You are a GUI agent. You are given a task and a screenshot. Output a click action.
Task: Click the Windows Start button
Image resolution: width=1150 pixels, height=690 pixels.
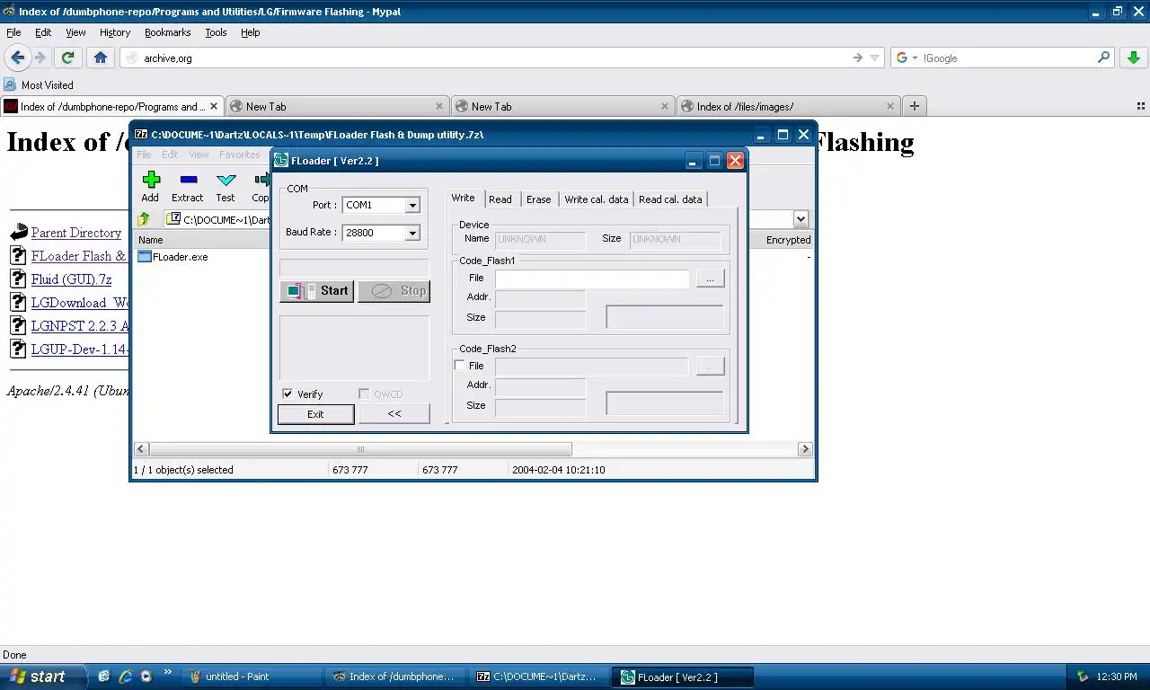pos(43,677)
